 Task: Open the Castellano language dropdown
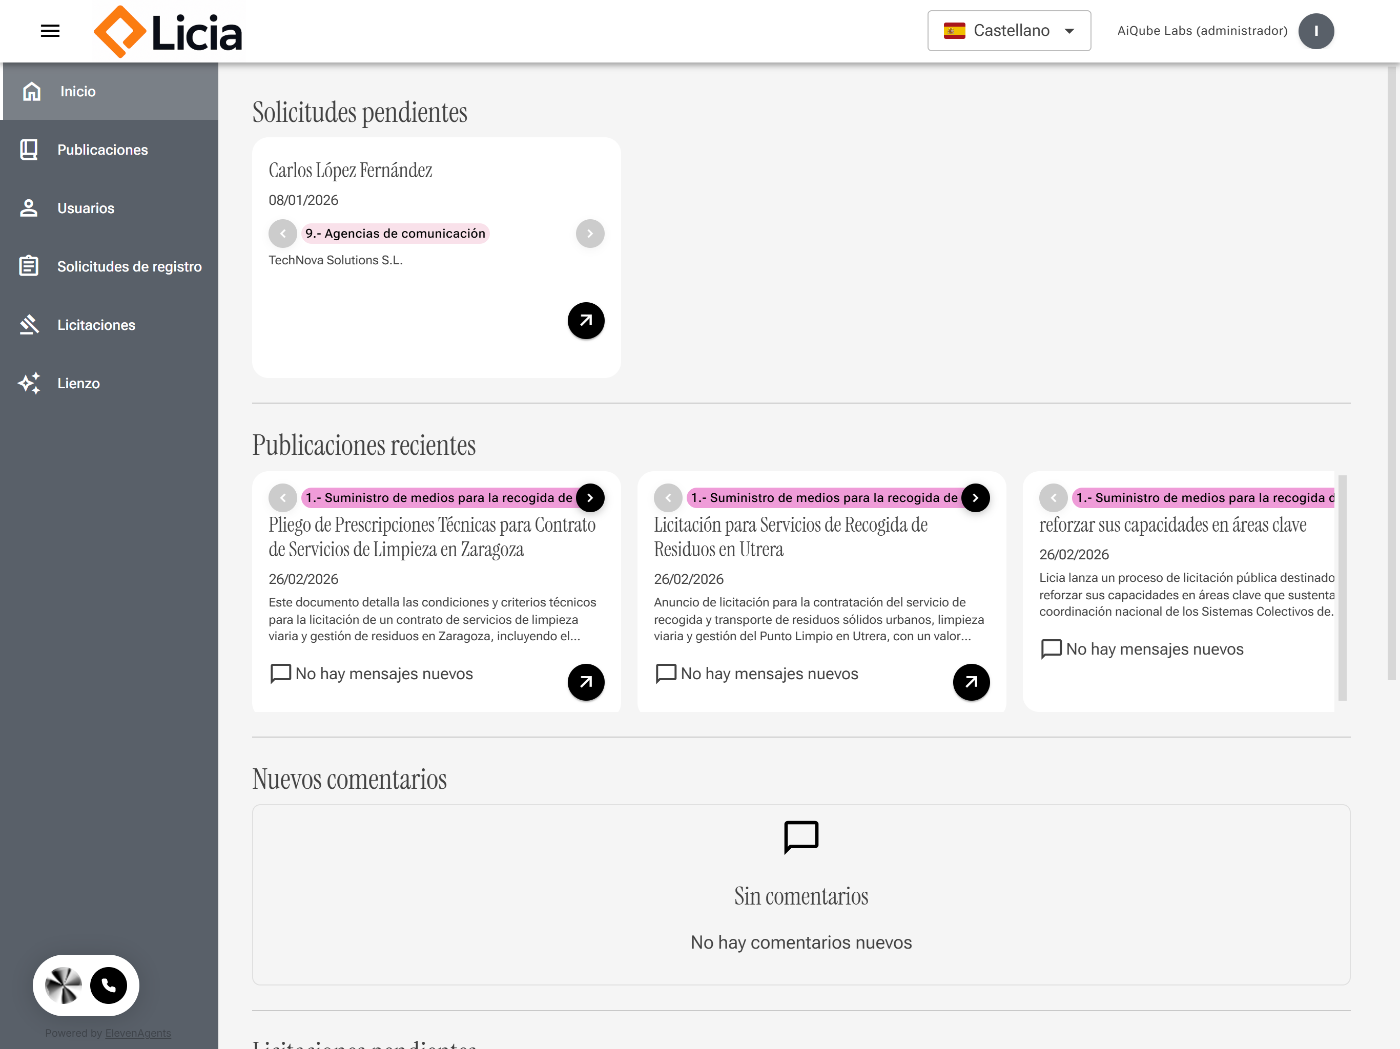[1009, 30]
